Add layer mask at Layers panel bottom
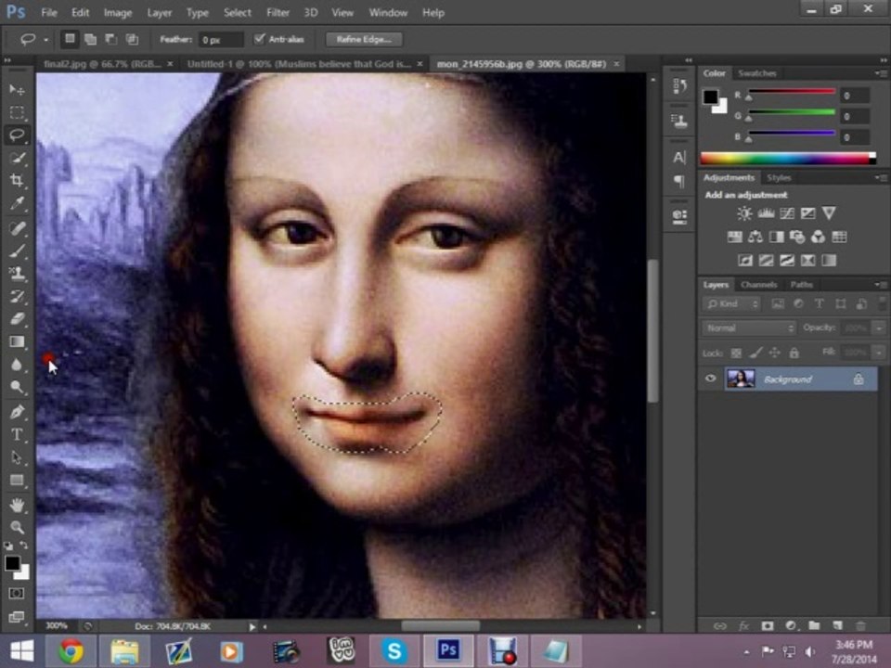Image resolution: width=891 pixels, height=668 pixels. pos(768,625)
